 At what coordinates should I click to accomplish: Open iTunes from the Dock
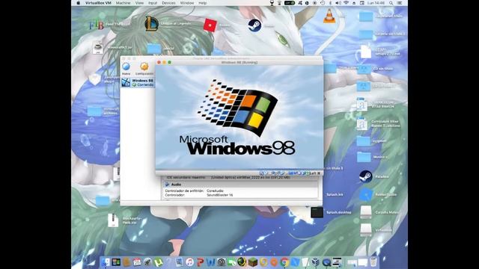pyautogui.click(x=189, y=262)
